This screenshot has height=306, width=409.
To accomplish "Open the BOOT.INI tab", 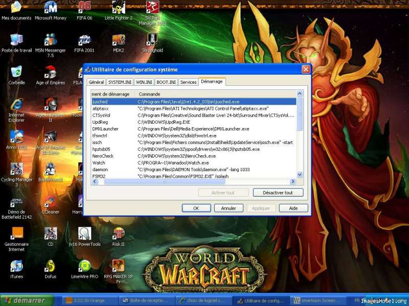I will point(166,82).
